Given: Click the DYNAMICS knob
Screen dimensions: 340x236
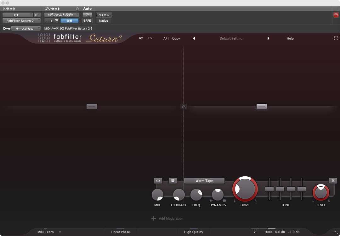Looking at the screenshot, I should (218, 195).
